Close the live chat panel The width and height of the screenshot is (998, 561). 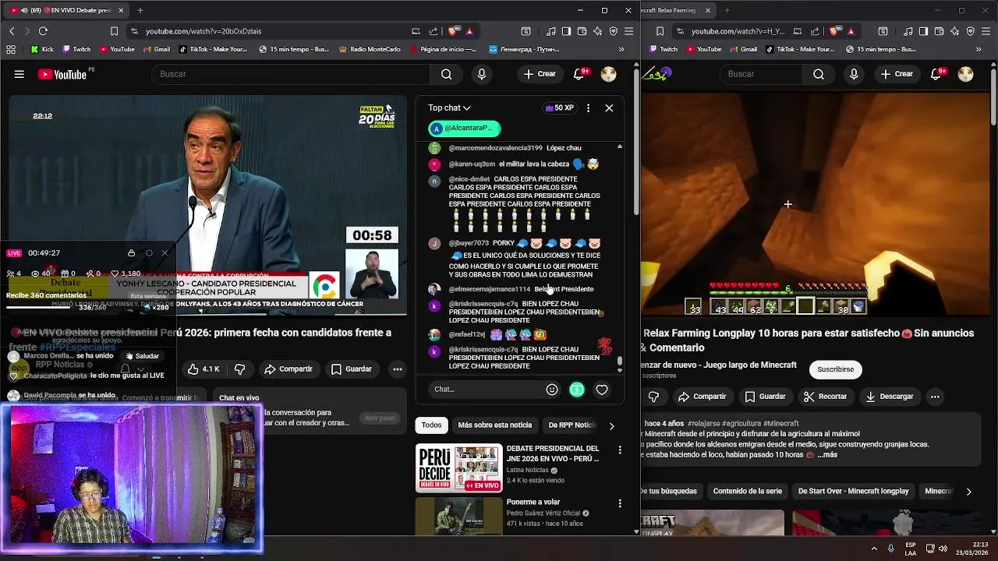[609, 108]
